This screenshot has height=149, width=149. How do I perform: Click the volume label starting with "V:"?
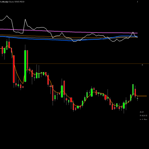coord(144,116)
